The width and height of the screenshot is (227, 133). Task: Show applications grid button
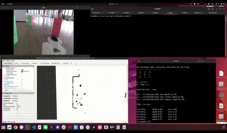click(223, 127)
